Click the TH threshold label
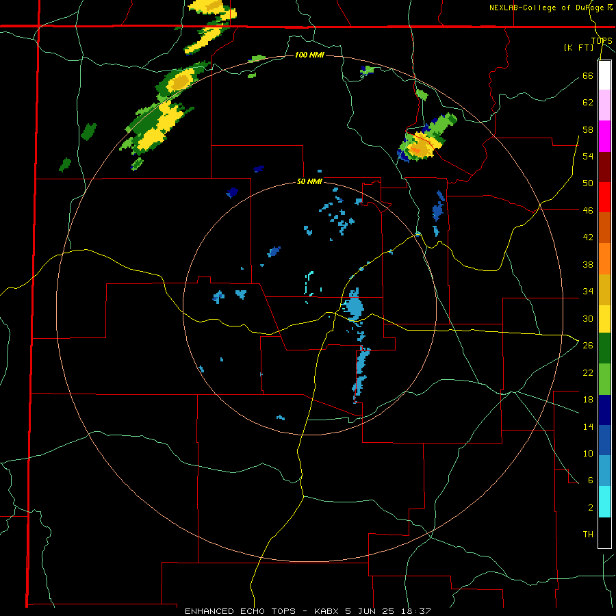 588,535
